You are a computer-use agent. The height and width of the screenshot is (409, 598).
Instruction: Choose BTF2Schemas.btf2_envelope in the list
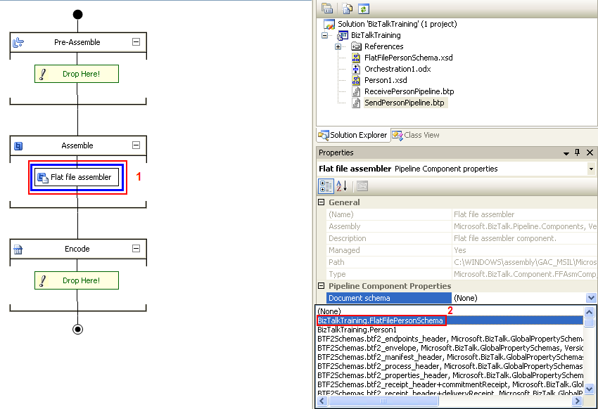point(450,348)
